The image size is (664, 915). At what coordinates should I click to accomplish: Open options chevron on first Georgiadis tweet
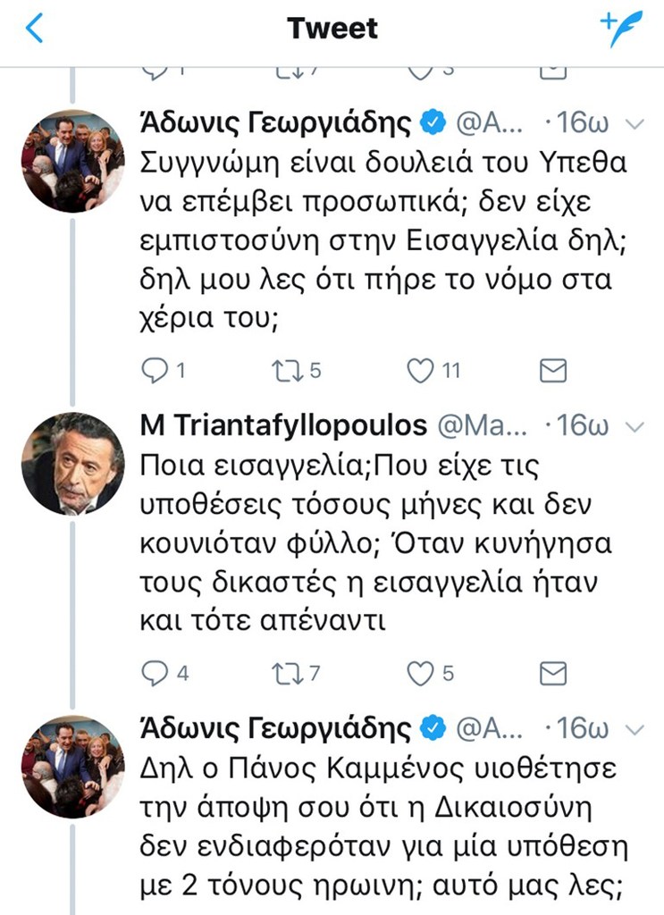coord(634,123)
